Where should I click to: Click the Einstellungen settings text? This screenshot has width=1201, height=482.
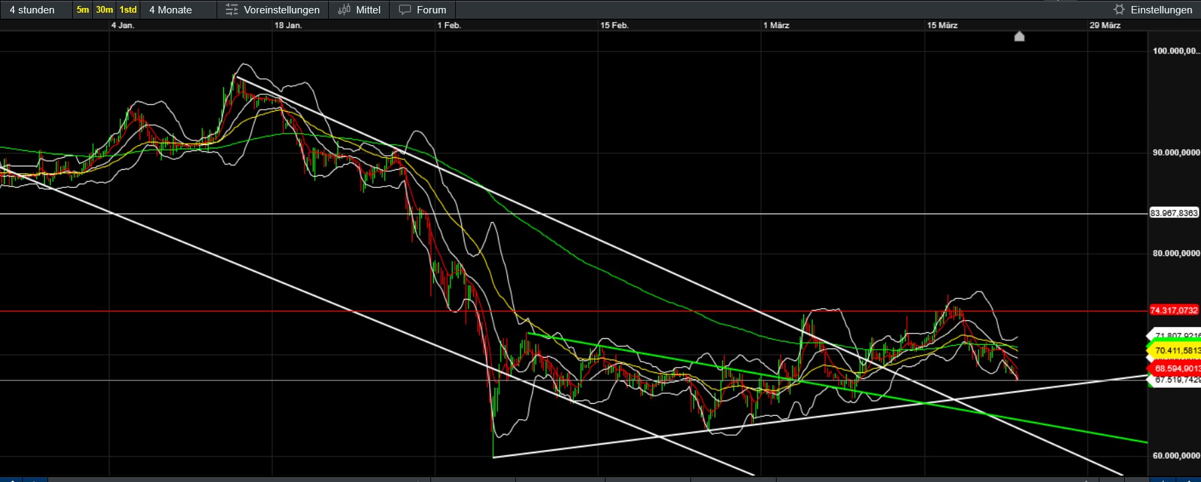click(x=1161, y=10)
